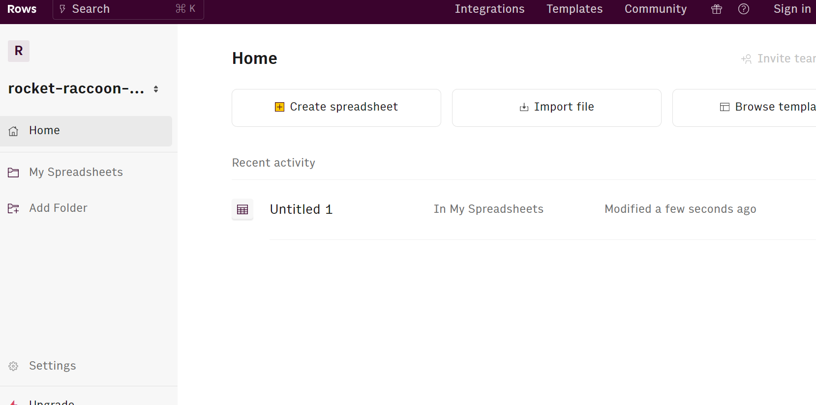Click the R workspace avatar
Viewport: 816px width, 405px height.
[19, 51]
